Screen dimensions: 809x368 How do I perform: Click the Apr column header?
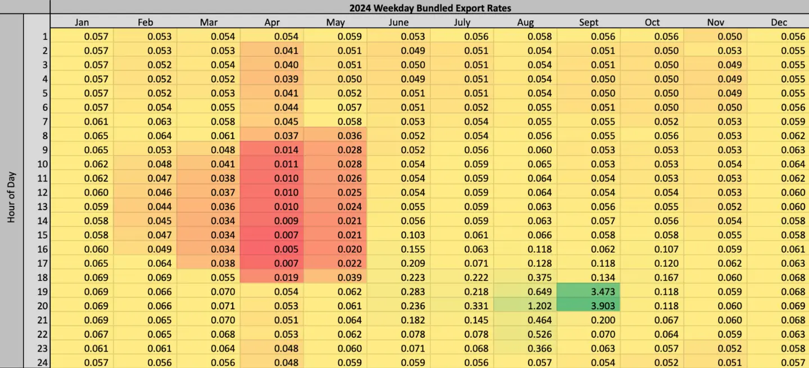pos(272,22)
